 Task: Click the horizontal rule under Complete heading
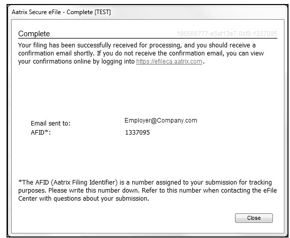coord(148,38)
